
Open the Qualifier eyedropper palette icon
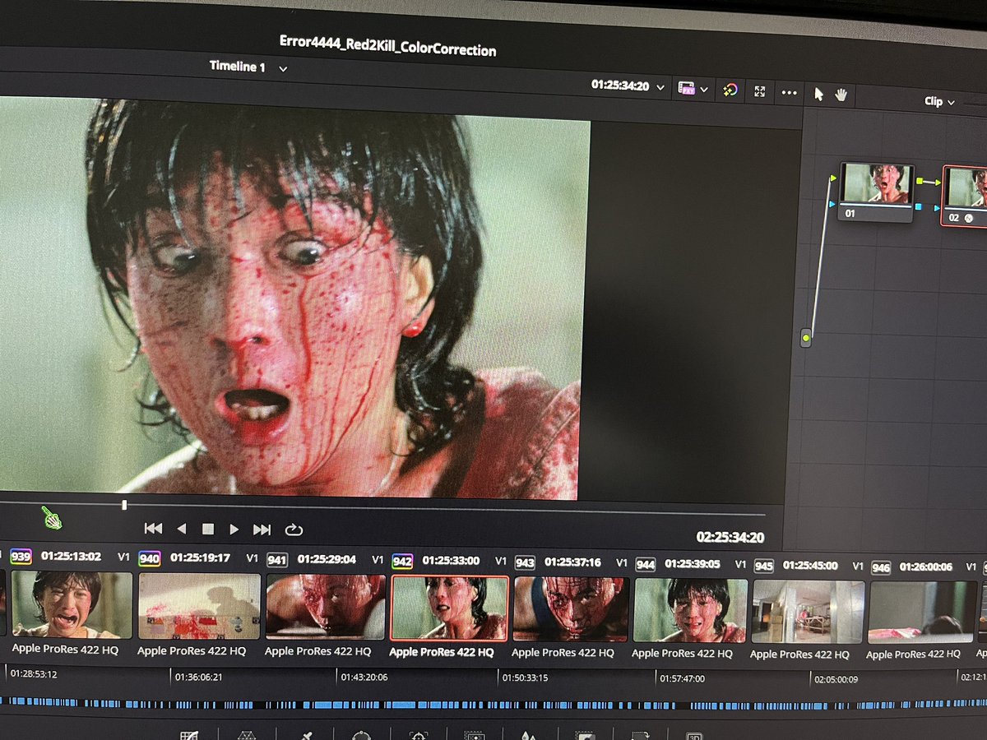click(x=306, y=737)
